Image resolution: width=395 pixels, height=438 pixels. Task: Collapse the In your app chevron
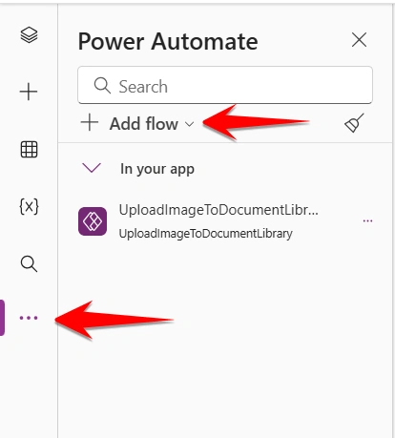point(92,168)
